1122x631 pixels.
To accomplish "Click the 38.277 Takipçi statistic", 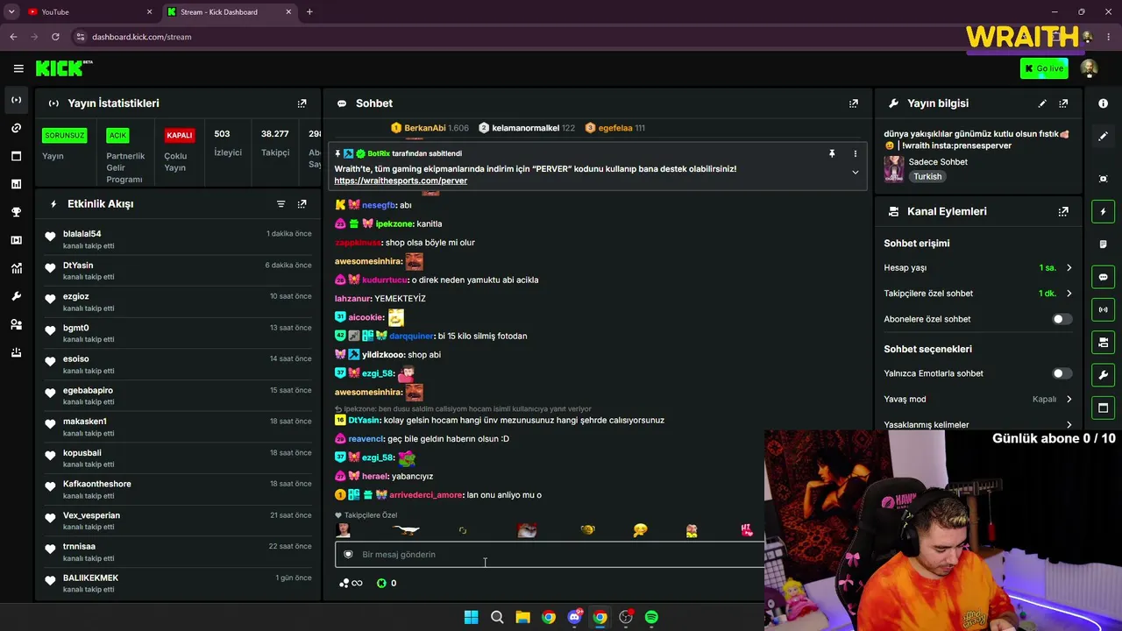I will click(x=275, y=143).
